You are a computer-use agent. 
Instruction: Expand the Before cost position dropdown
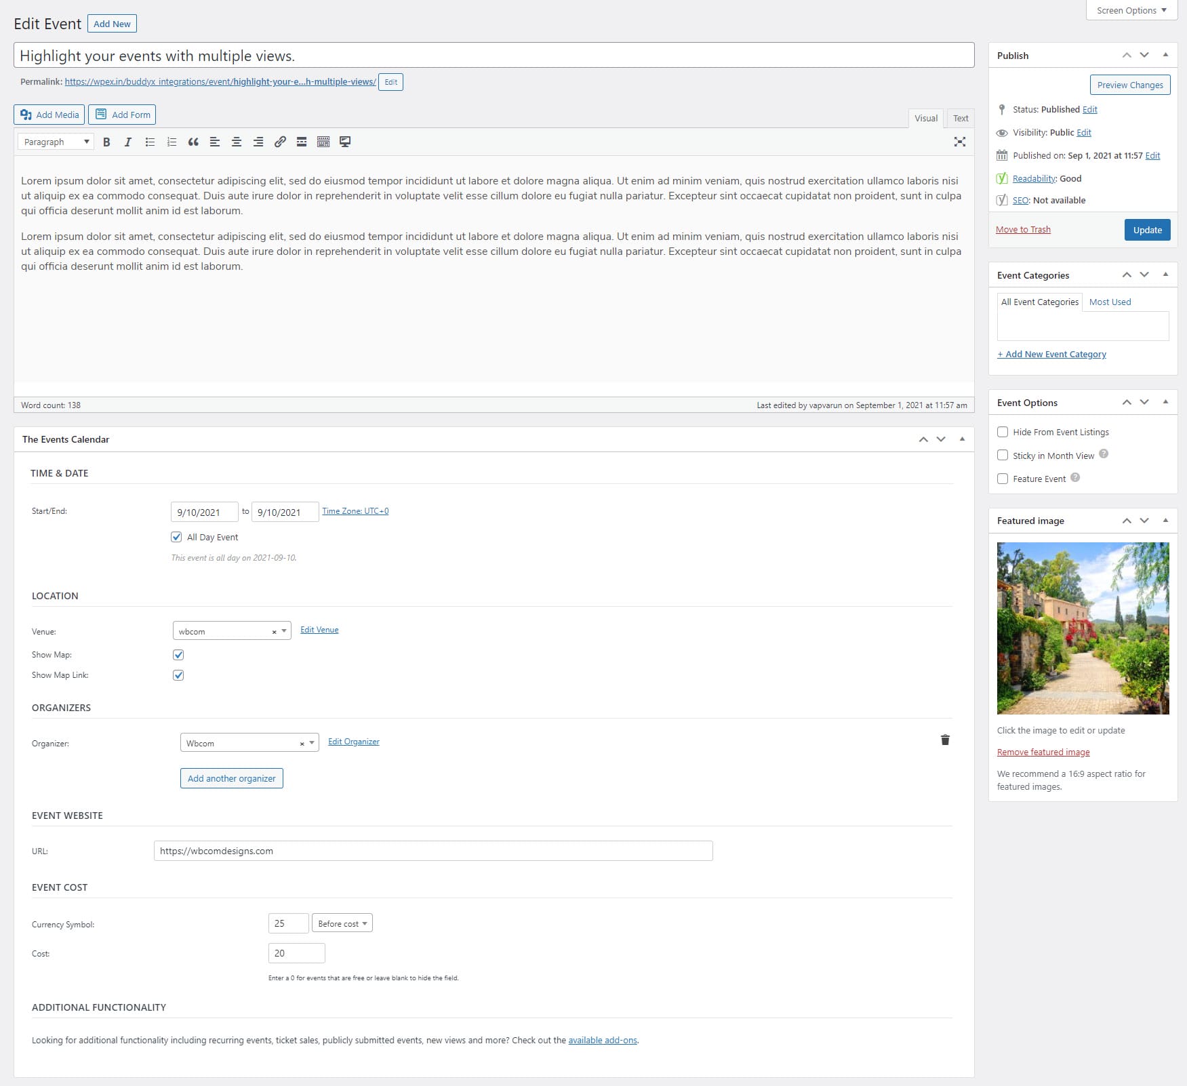pyautogui.click(x=342, y=923)
